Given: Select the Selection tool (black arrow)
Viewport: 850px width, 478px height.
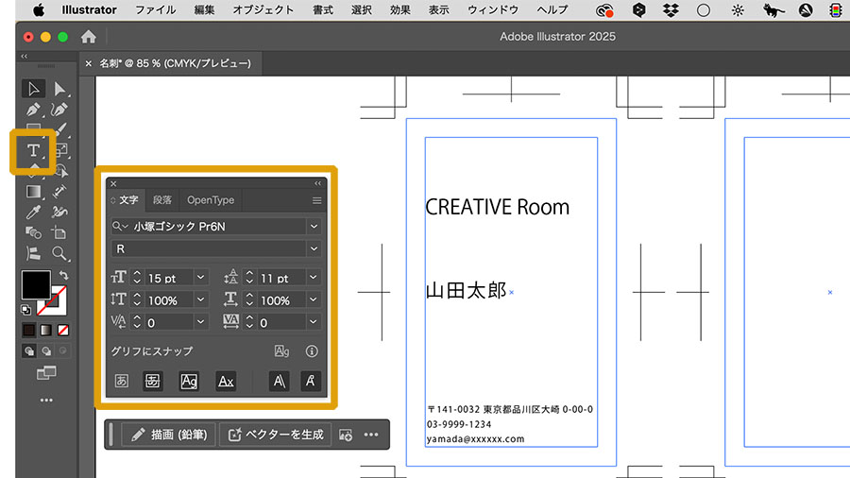Looking at the screenshot, I should tap(33, 89).
